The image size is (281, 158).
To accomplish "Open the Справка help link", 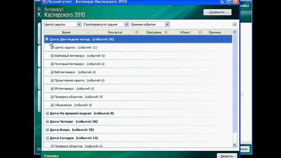I will 51,156.
